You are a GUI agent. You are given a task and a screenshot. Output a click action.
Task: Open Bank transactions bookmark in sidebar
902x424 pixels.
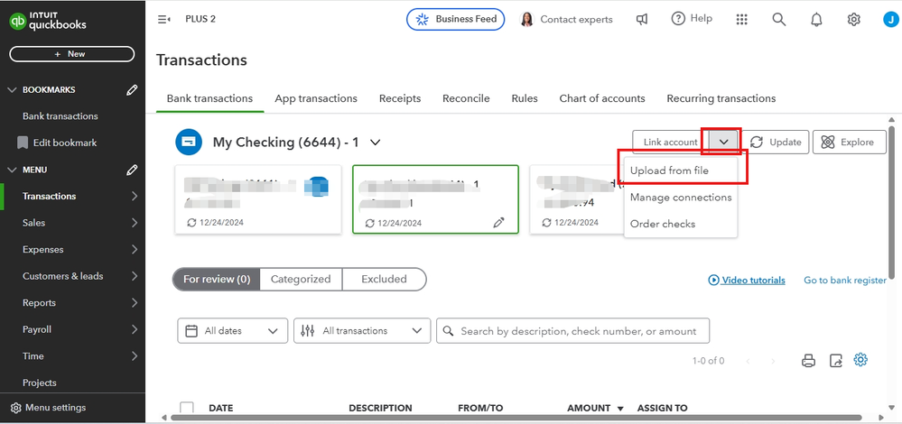tap(60, 116)
